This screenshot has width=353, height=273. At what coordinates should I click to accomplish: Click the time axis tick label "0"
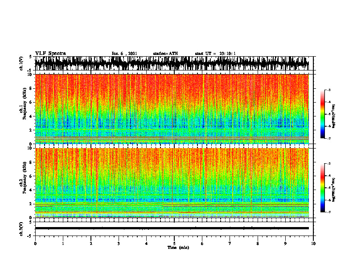(35, 244)
